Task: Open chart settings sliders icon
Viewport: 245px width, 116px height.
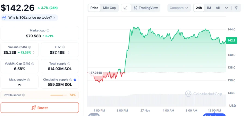Action: [236, 8]
